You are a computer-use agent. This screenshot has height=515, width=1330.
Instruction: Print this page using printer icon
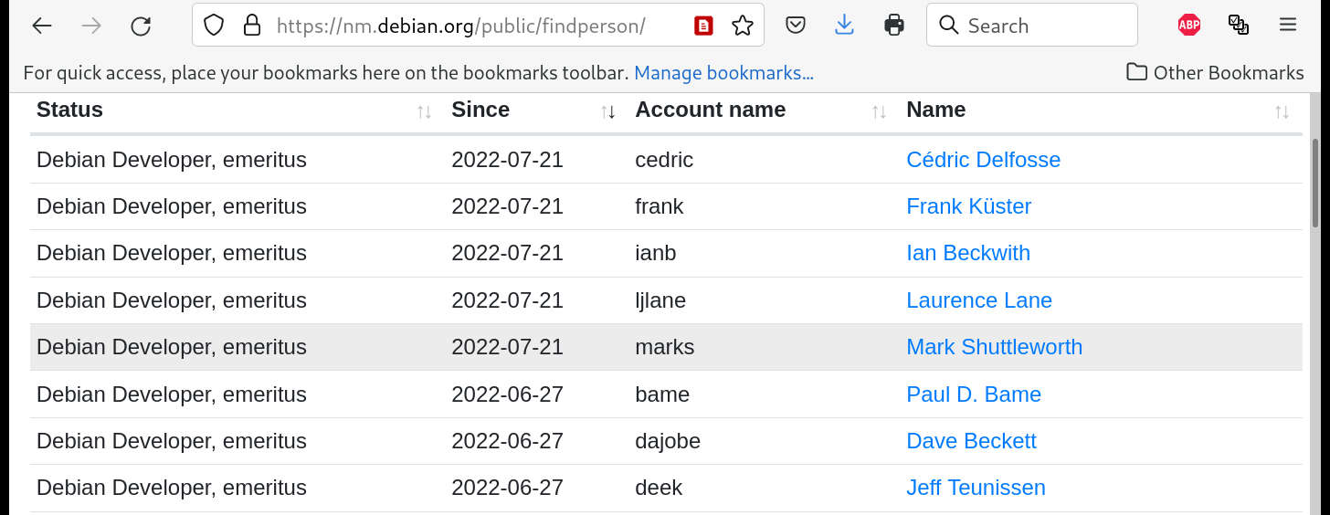894,26
